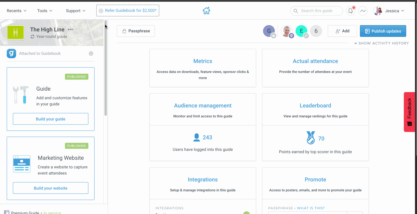
Task: Select the collaborator photo avatar
Action: click(x=287, y=31)
